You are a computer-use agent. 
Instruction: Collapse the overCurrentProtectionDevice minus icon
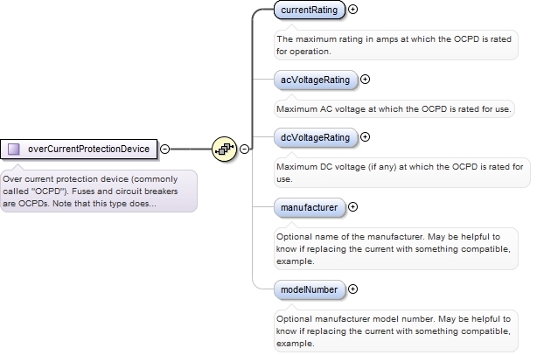point(164,149)
